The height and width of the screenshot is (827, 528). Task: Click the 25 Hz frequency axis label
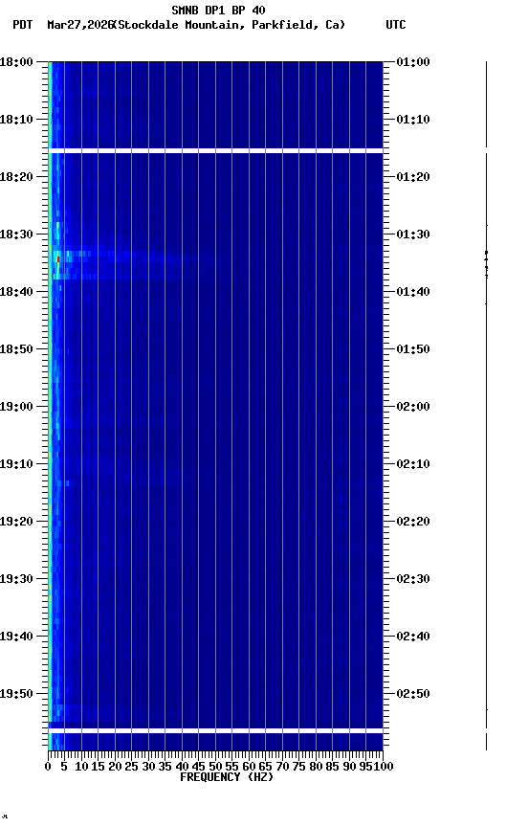coord(131,767)
